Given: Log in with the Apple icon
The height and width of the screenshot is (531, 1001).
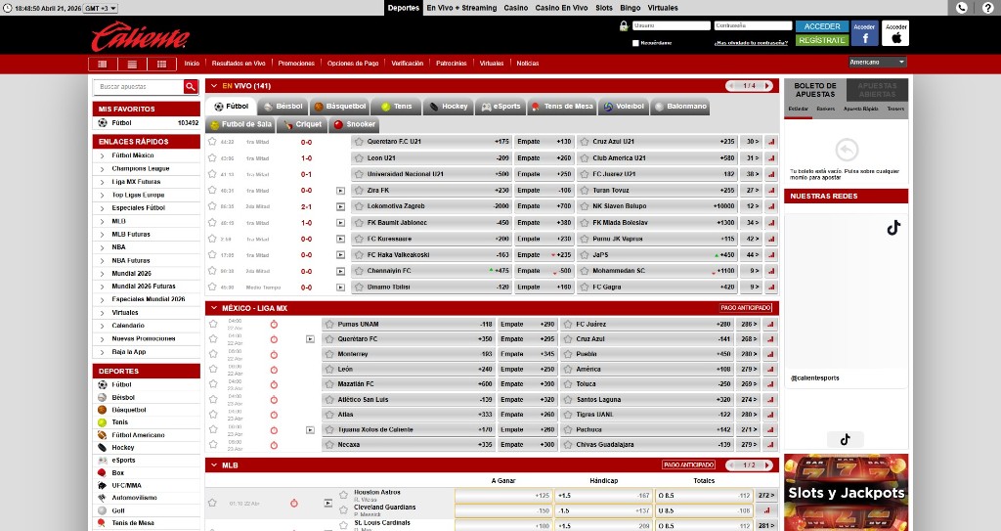Looking at the screenshot, I should coord(895,34).
